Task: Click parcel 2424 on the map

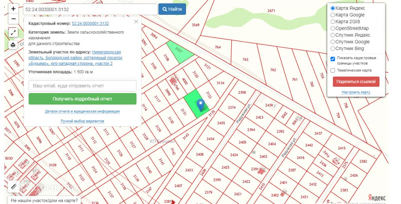Action: (x=234, y=155)
